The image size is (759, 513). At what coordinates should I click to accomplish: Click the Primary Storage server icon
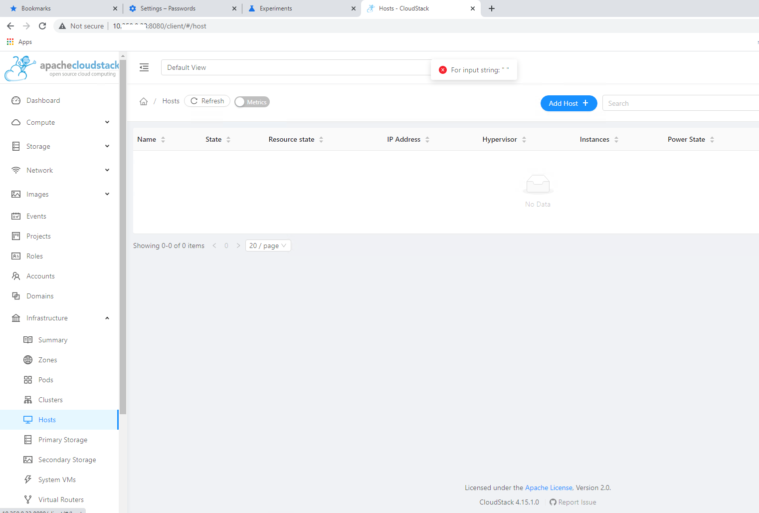(x=28, y=440)
